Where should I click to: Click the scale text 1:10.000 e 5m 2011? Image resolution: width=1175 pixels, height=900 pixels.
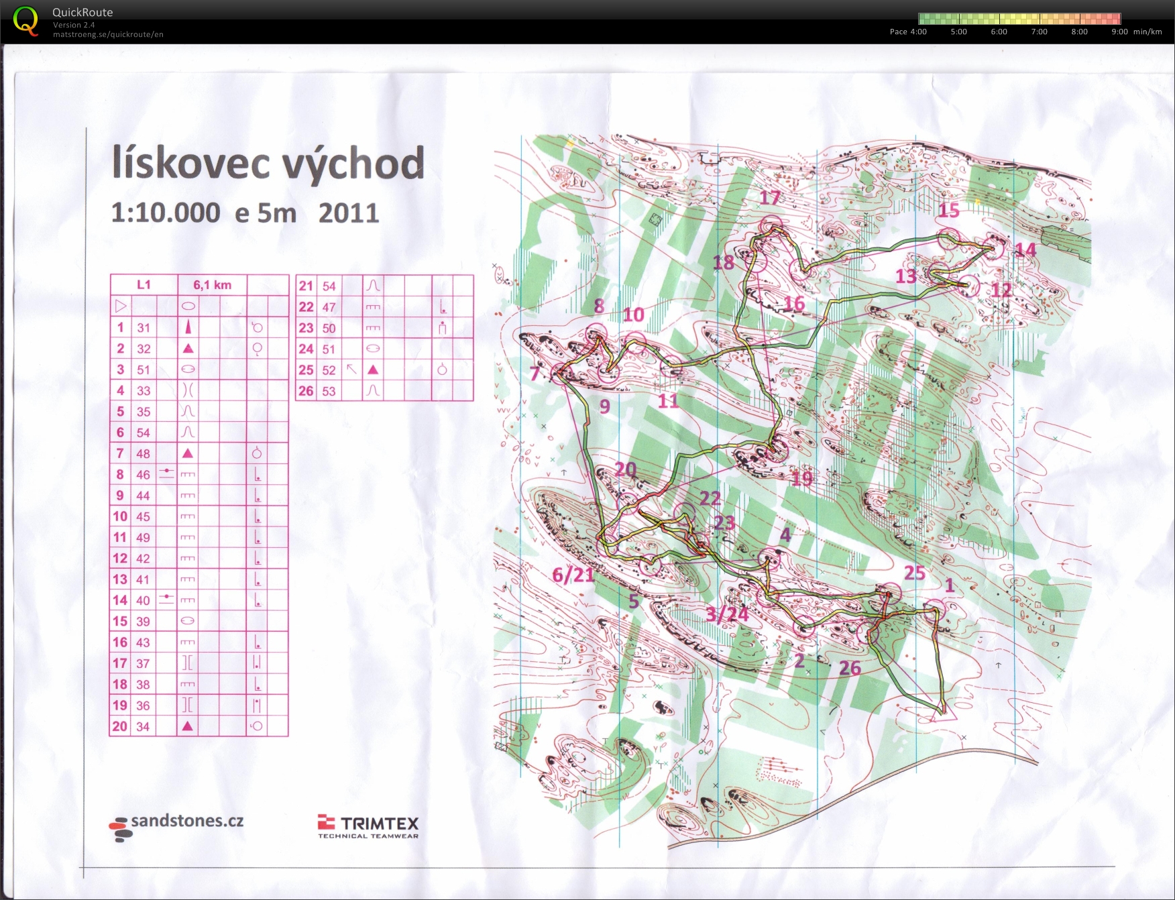[245, 213]
